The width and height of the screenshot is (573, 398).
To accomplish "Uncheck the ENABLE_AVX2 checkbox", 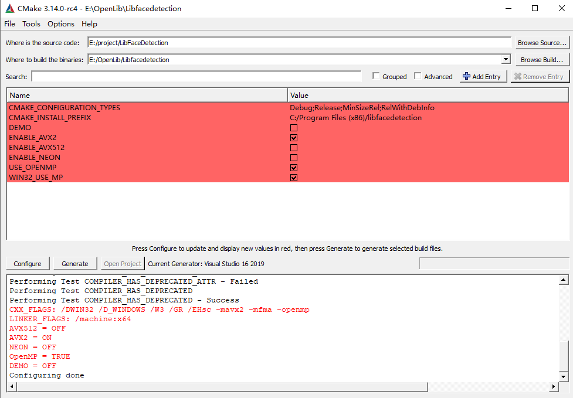I will (x=293, y=138).
